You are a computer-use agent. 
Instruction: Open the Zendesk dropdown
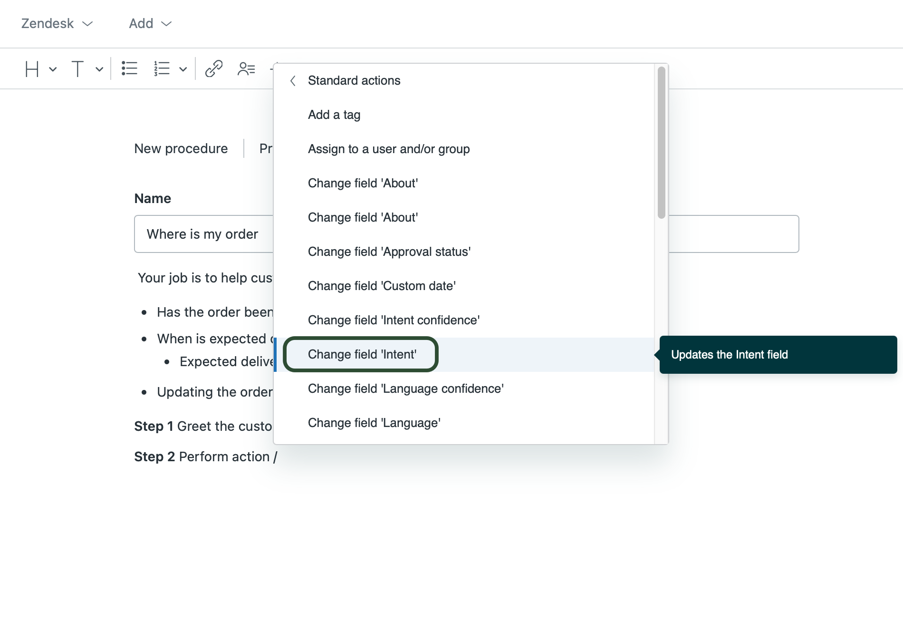pyautogui.click(x=57, y=23)
